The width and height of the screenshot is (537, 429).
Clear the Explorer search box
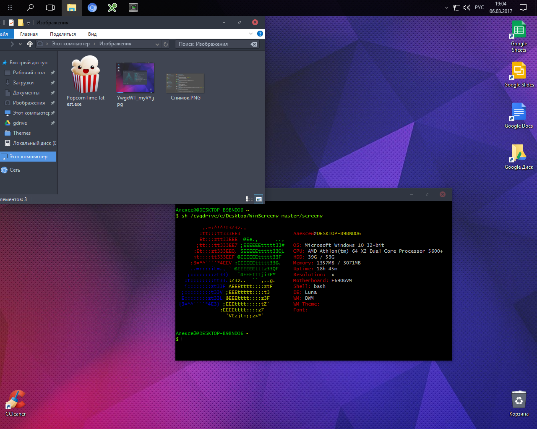coord(254,44)
